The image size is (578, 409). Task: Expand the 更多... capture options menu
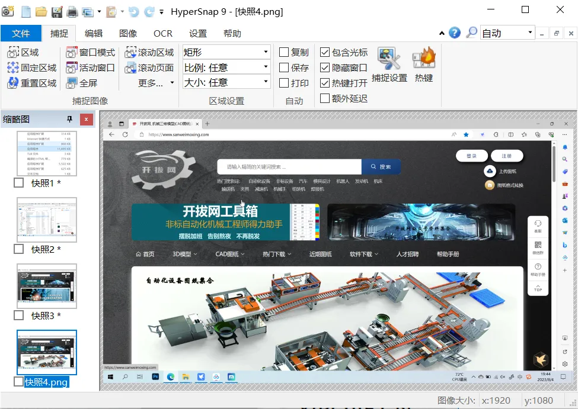click(x=156, y=83)
